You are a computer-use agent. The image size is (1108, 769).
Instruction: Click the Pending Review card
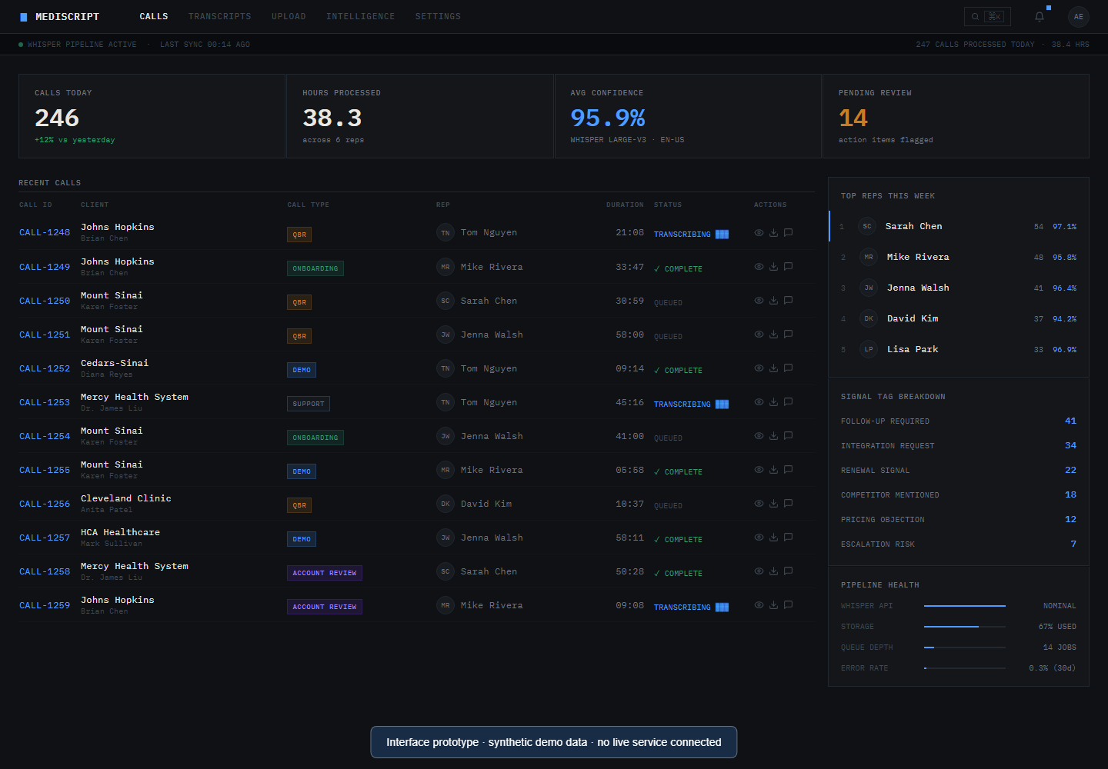956,116
